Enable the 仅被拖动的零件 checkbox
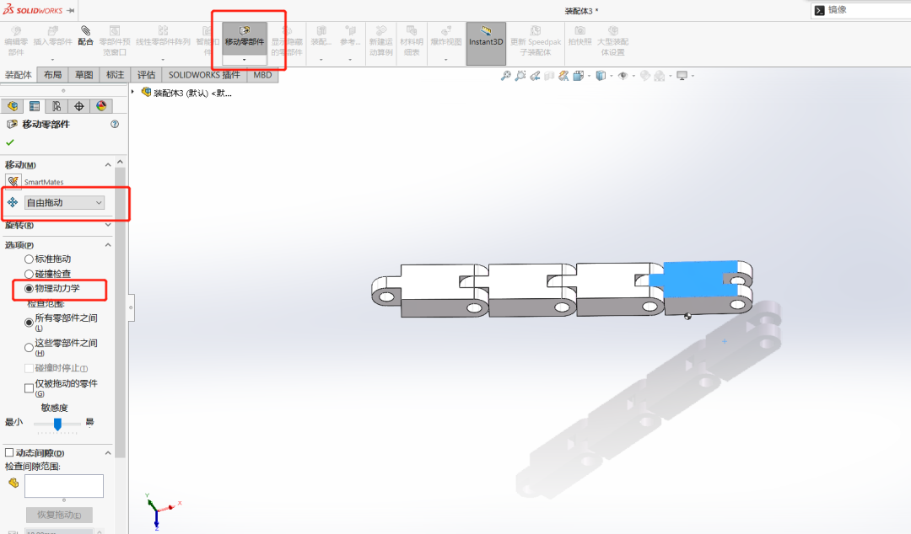The height and width of the screenshot is (534, 911). (x=29, y=387)
